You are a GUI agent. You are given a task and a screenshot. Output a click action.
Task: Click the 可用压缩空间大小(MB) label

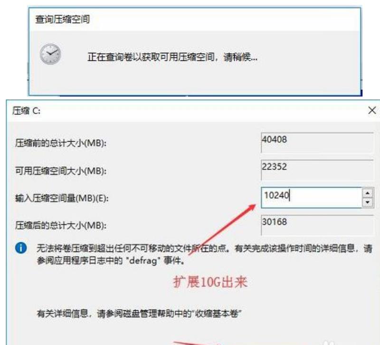[61, 171]
